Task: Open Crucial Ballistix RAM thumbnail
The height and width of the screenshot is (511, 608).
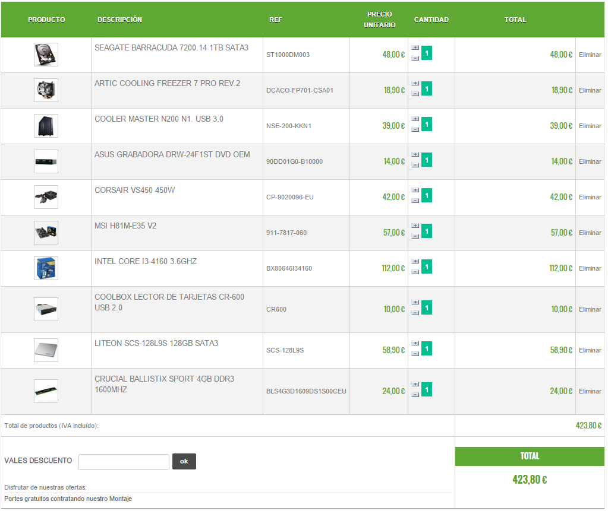Action: [x=46, y=391]
